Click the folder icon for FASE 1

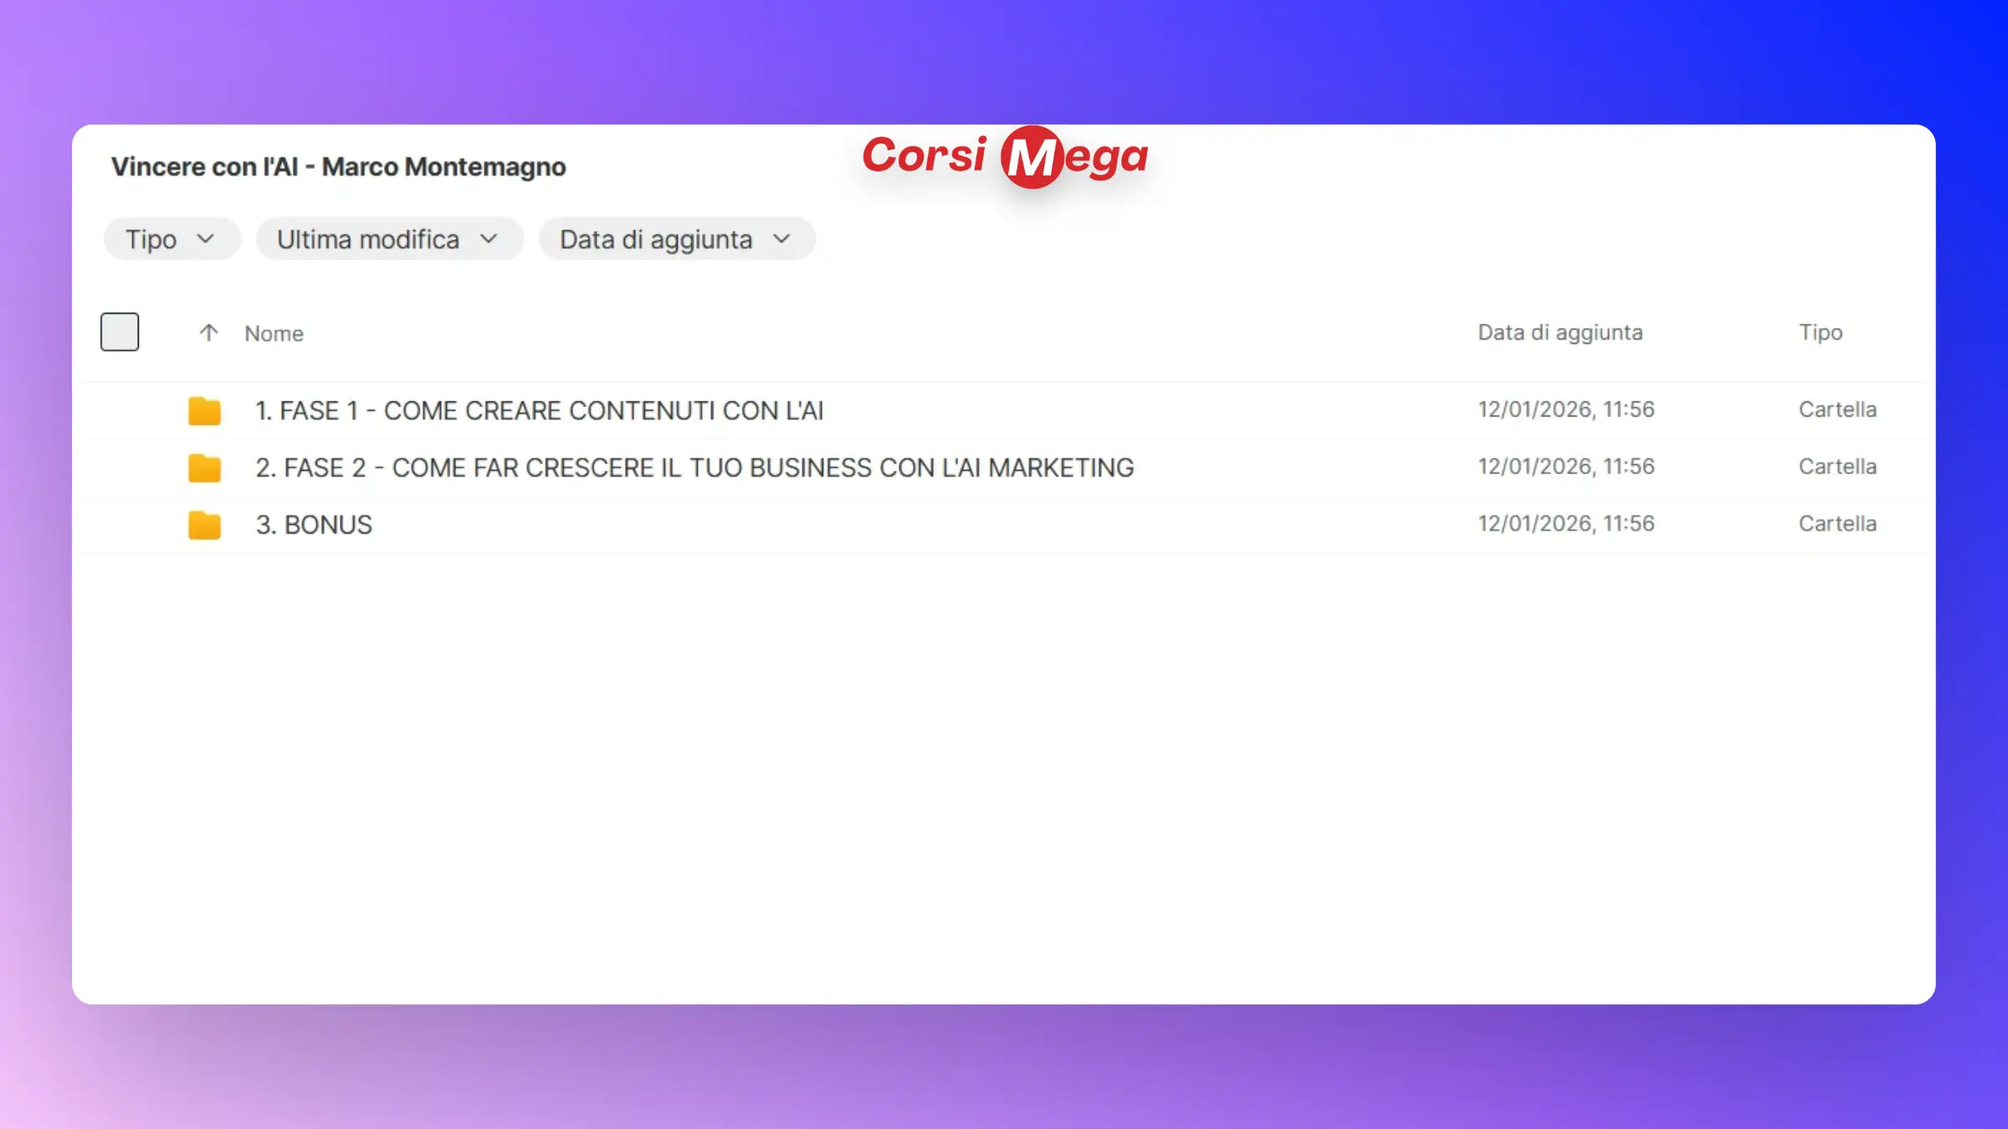tap(204, 411)
